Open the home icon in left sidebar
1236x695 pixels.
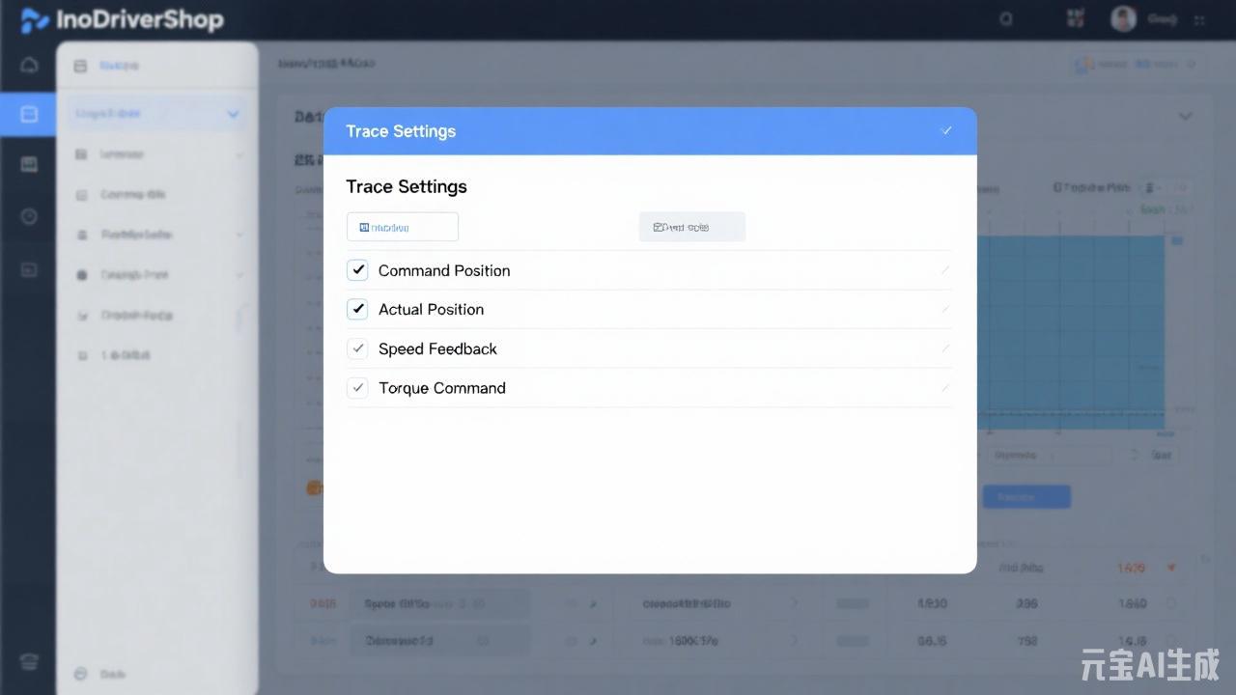[29, 66]
